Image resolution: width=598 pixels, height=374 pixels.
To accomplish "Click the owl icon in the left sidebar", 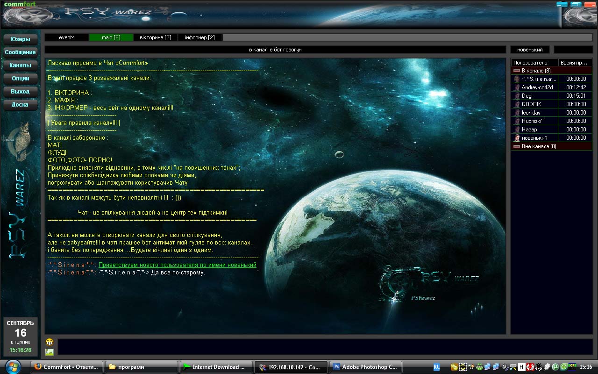I will point(21,140).
